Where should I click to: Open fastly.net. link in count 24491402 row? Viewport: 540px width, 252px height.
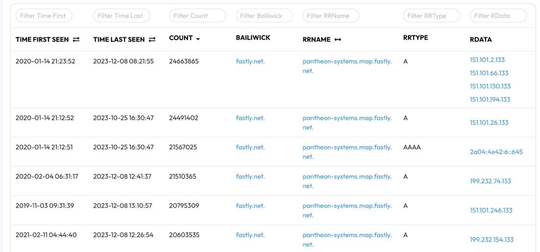(x=250, y=118)
